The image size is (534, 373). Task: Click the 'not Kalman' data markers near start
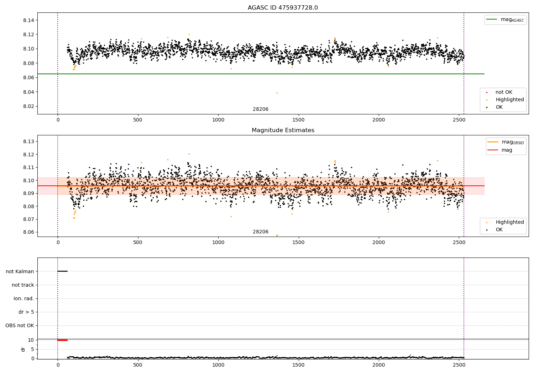click(x=62, y=271)
